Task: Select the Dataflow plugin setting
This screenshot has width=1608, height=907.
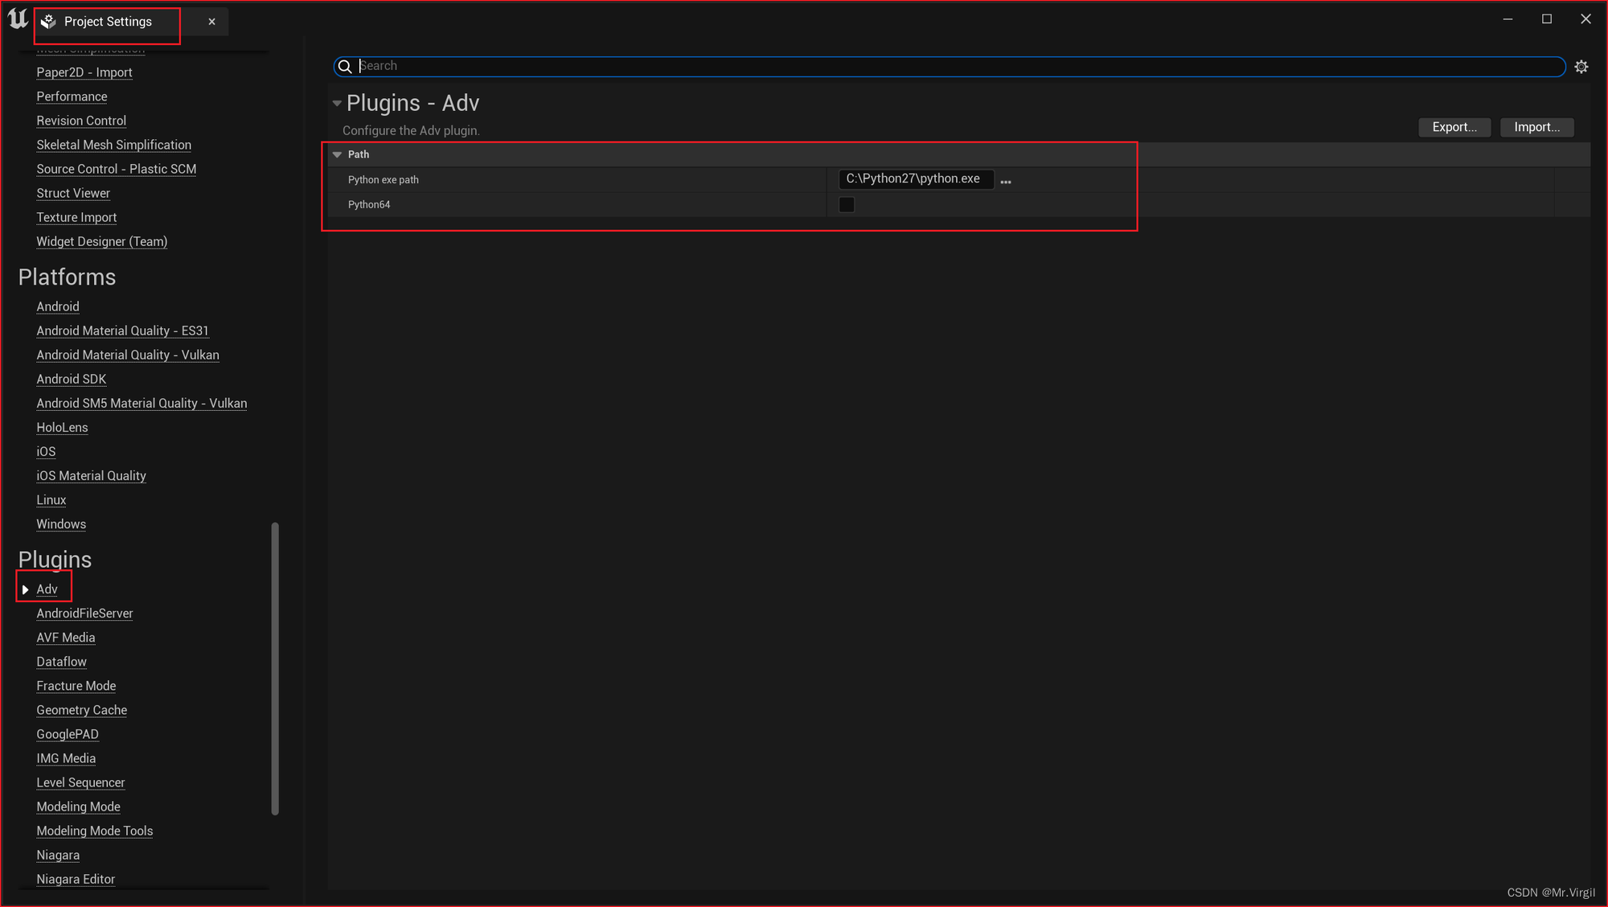Action: (59, 661)
